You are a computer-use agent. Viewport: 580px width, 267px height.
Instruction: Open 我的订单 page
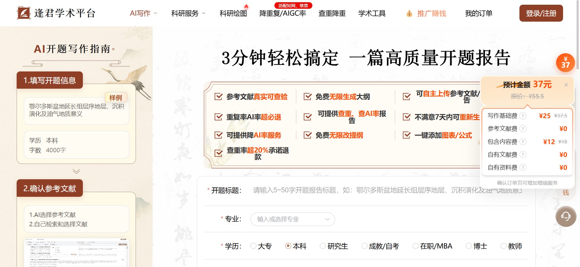pos(479,13)
